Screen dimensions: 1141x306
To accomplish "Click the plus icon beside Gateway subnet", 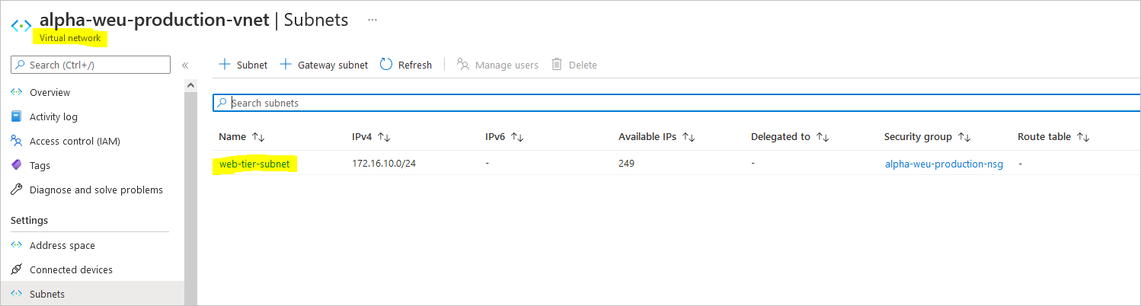I will 286,65.
